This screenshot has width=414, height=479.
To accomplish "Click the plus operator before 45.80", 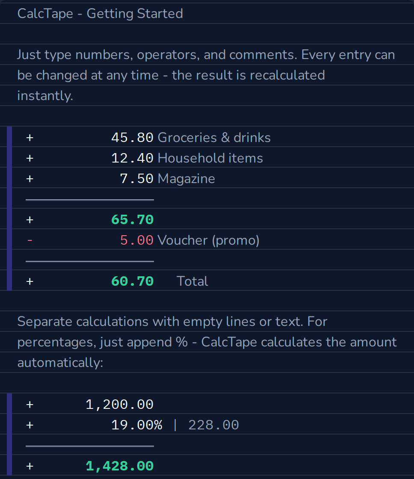I will click(30, 138).
